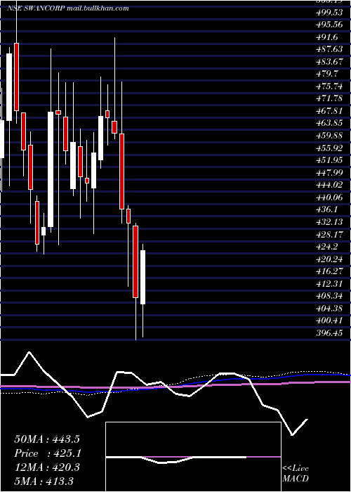Click the 459.88 price axis label
Screen dimensions: 351x492
(329, 136)
